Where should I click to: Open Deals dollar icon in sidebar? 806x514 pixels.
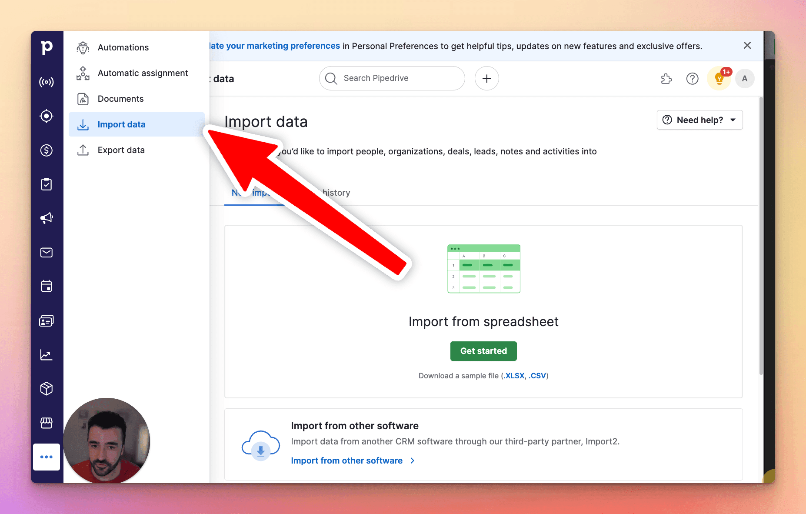pos(47,150)
